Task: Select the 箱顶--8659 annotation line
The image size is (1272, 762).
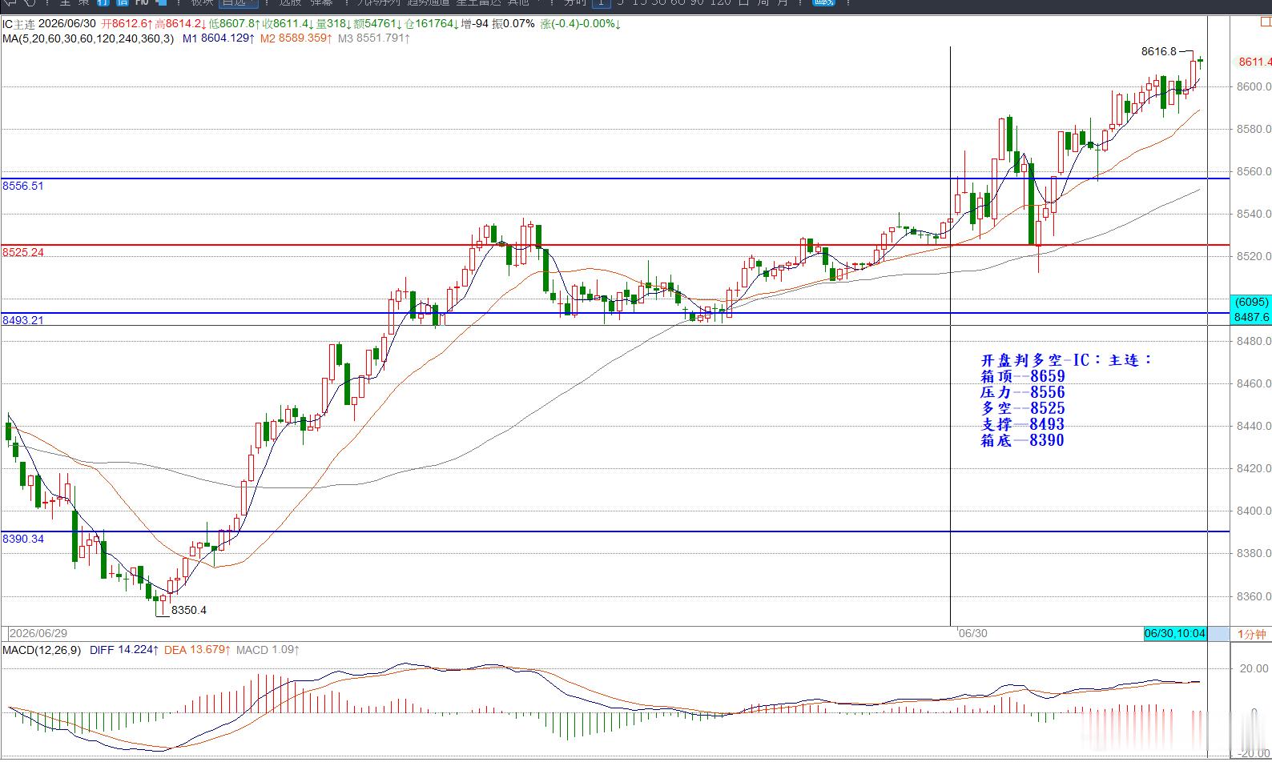Action: click(1023, 376)
